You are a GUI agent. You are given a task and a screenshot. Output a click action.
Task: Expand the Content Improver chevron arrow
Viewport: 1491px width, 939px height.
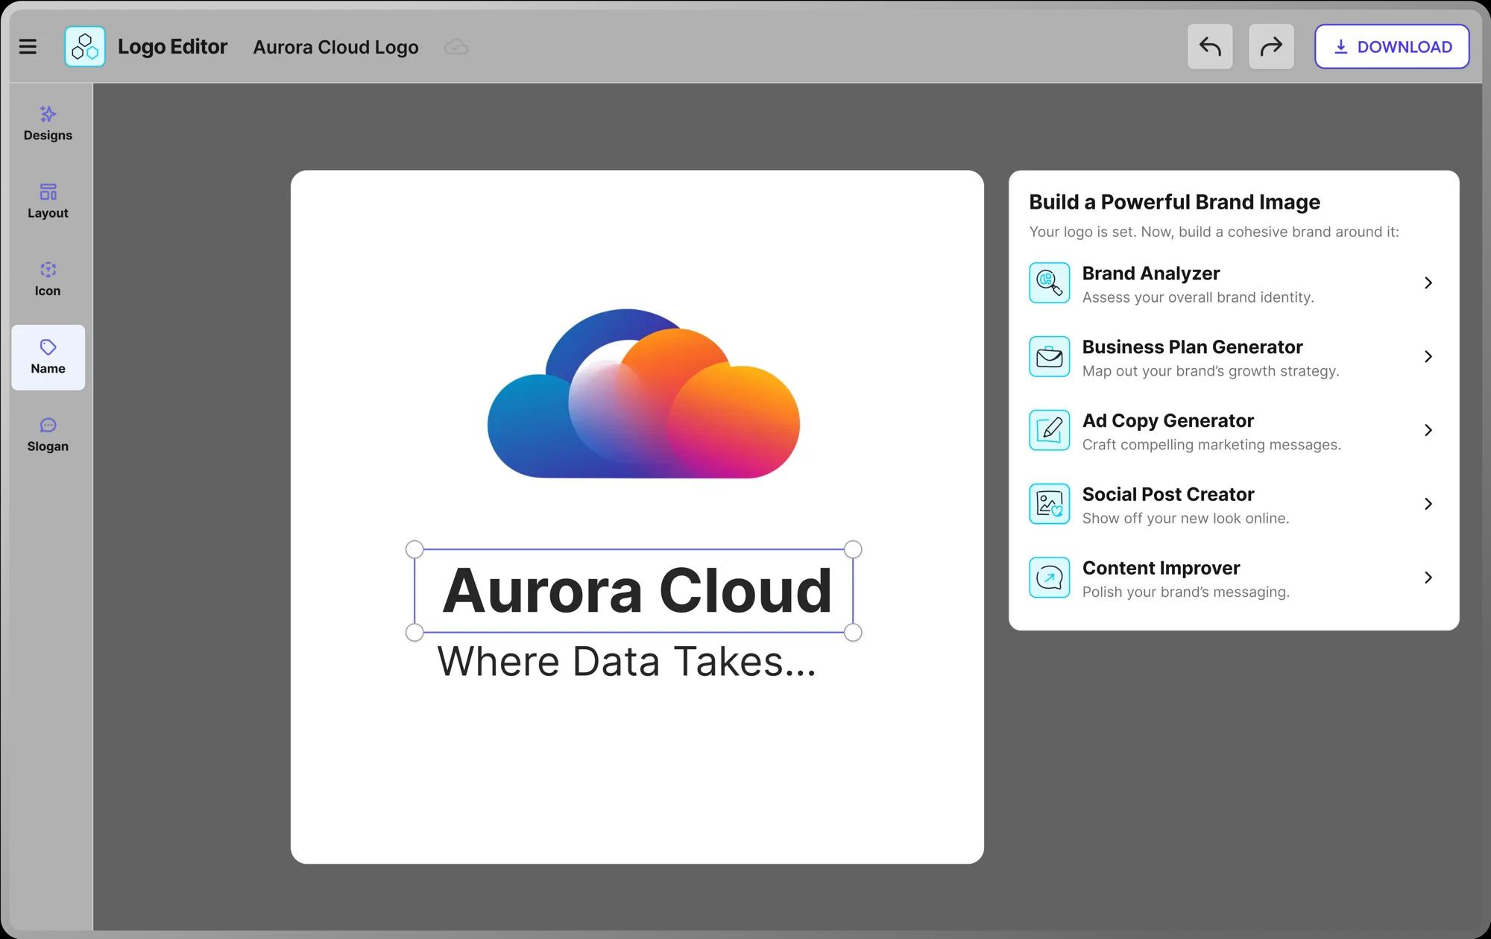[1428, 578]
